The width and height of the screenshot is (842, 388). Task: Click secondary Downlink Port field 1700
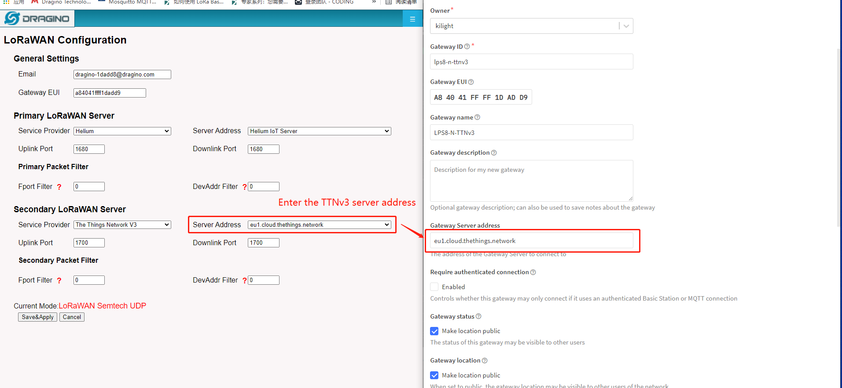pyautogui.click(x=264, y=243)
